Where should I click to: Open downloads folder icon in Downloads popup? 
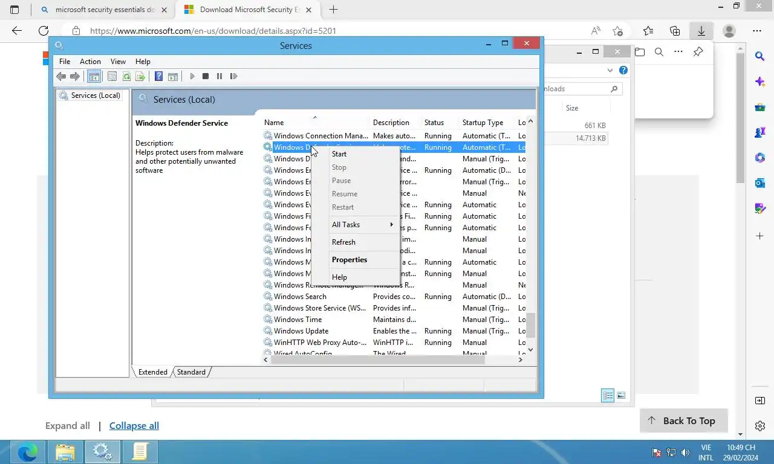coord(640,52)
